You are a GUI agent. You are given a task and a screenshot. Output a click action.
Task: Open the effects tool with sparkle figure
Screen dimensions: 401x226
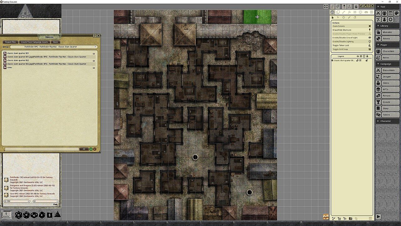click(384, 19)
